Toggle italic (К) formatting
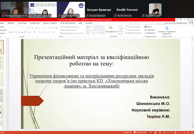The width and height of the screenshot is (194, 134). [13, 32]
